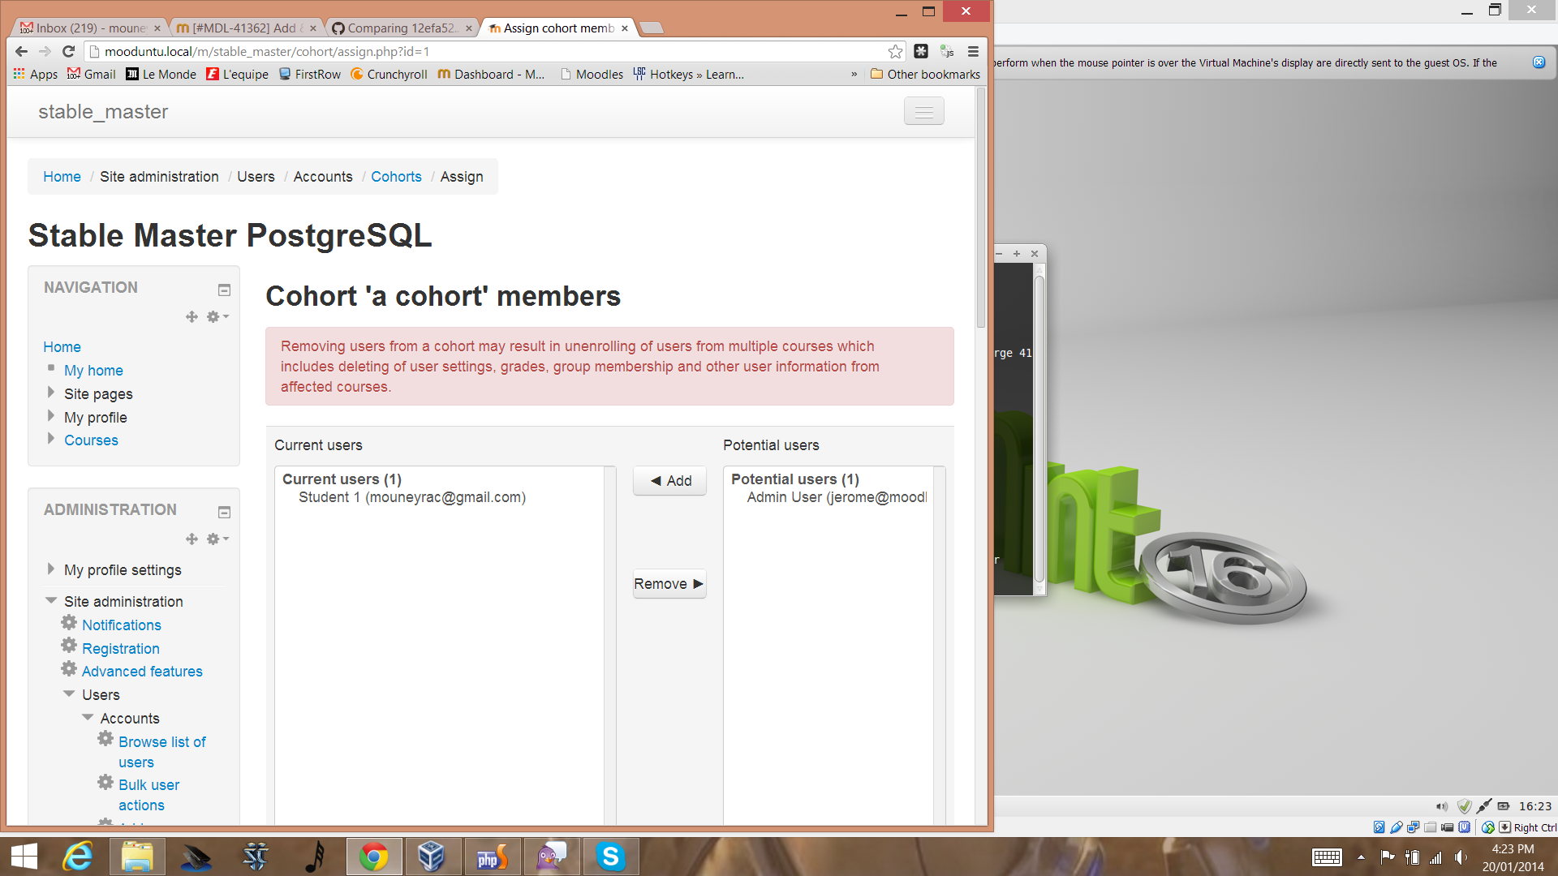Open File Explorer from taskbar
1558x876 pixels.
coord(137,857)
